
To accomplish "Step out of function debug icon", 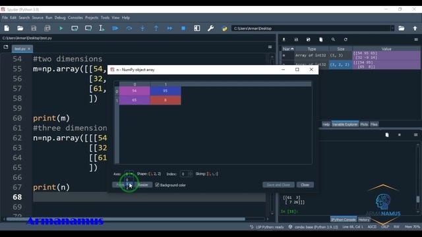I will click(156, 28).
